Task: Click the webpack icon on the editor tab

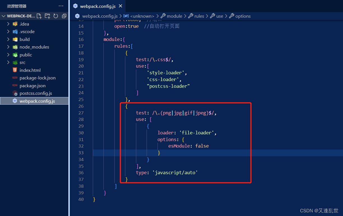Action: pos(75,6)
